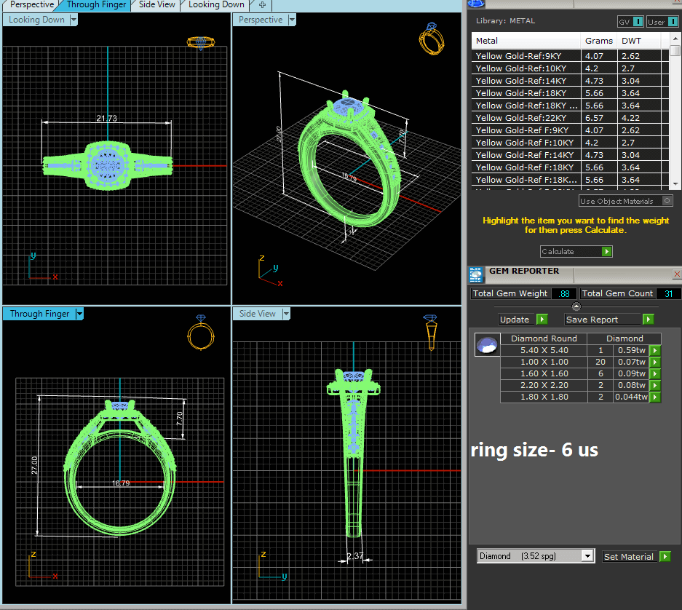Toggle the GV library switch
The width and height of the screenshot is (682, 610).
point(638,22)
